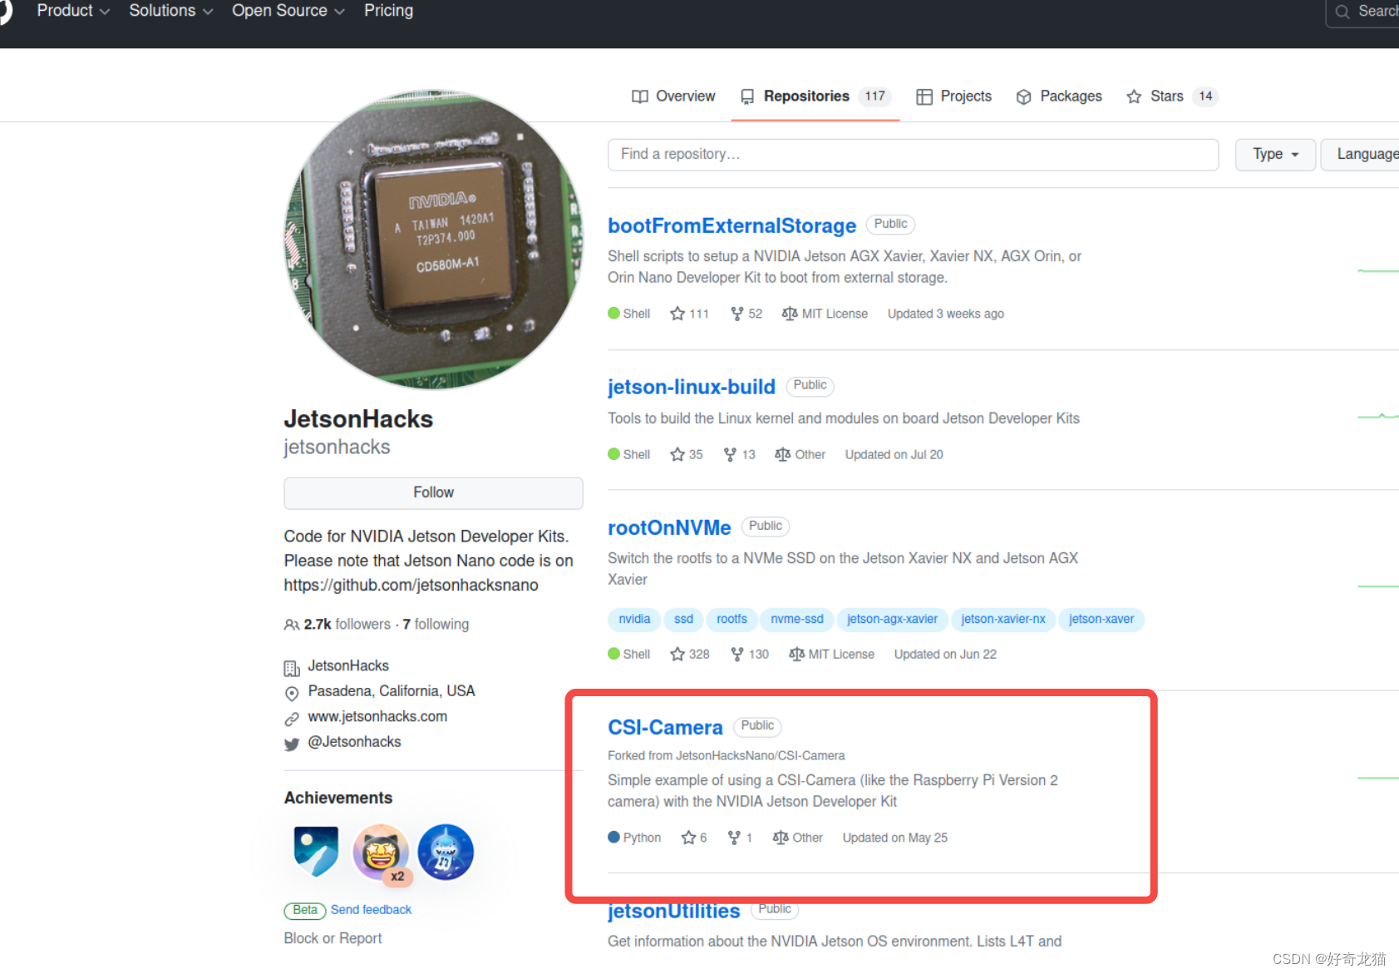Viewport: 1399px width, 974px height.
Task: Click the Repositories tab book icon
Action: 747,96
